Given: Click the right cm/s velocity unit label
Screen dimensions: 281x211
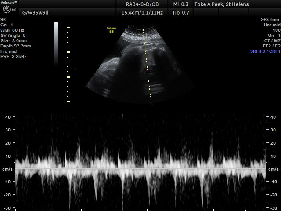Looking at the screenshot, I should (x=273, y=169).
